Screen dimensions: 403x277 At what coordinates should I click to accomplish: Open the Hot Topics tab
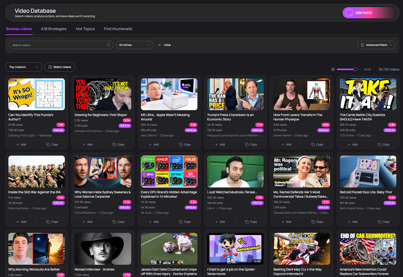tap(85, 29)
